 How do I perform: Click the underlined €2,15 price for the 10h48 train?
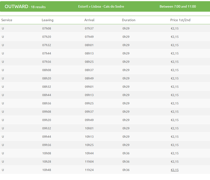pyautogui.click(x=175, y=170)
